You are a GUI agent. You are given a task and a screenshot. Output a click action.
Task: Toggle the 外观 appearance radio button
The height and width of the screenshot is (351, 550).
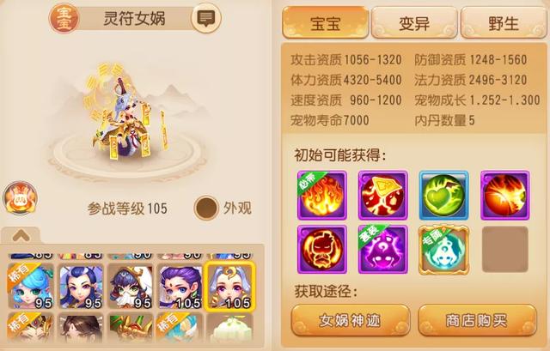pyautogui.click(x=206, y=208)
